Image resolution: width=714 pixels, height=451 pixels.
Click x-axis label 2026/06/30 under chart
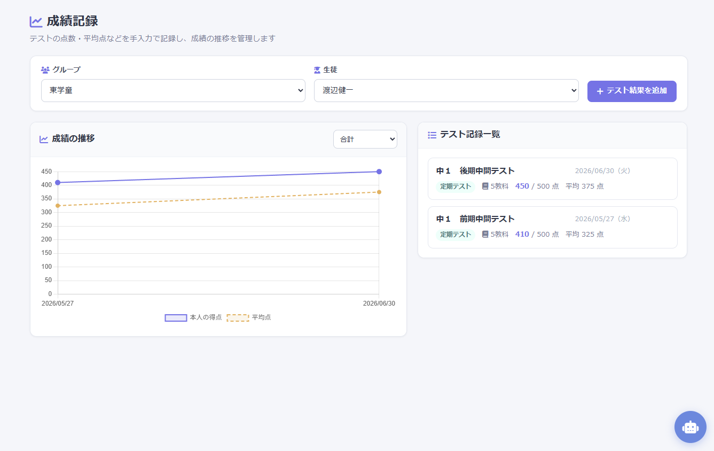(379, 304)
